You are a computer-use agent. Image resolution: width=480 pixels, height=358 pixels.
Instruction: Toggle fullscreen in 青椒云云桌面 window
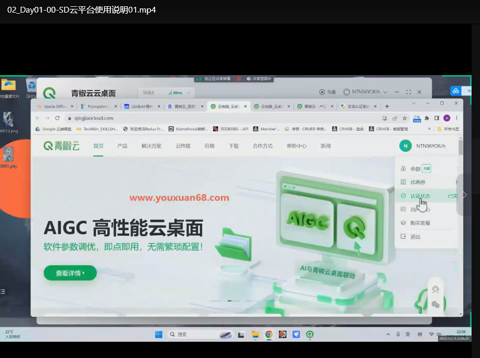[408, 92]
